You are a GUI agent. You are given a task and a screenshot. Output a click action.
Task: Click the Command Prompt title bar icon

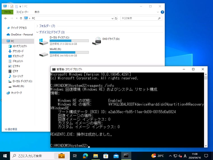point(54,69)
